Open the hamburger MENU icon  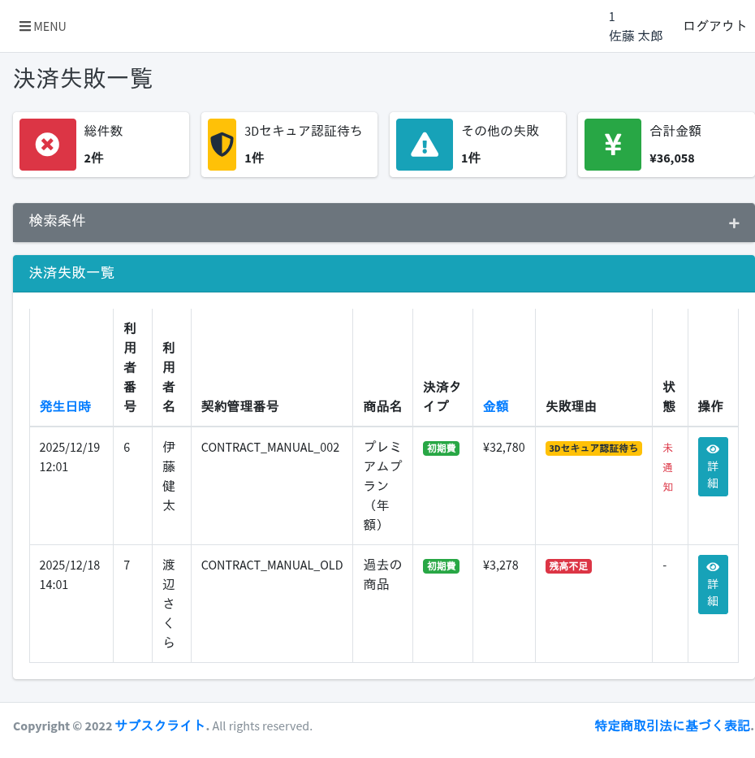[27, 26]
